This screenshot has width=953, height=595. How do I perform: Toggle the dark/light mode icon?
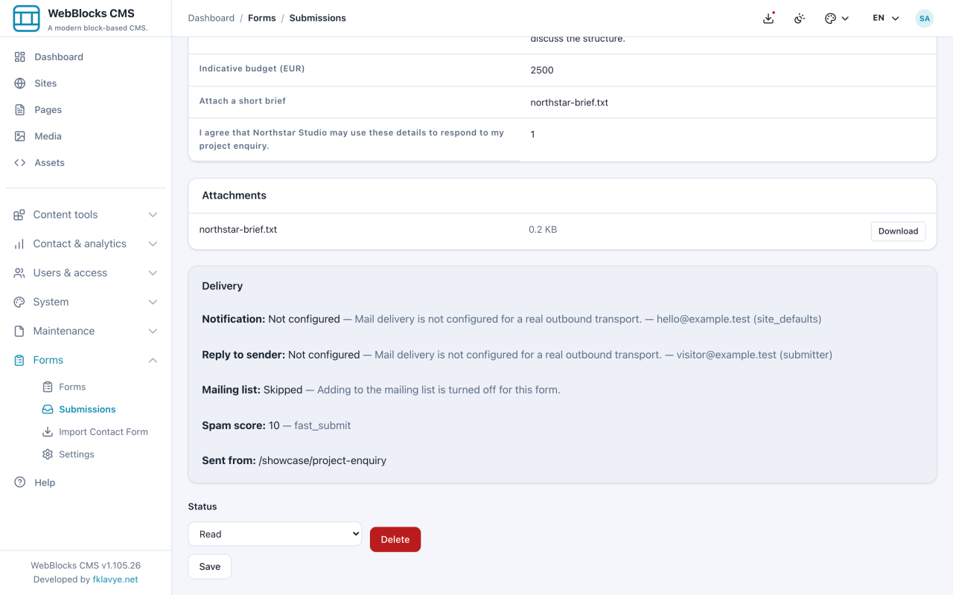point(800,18)
